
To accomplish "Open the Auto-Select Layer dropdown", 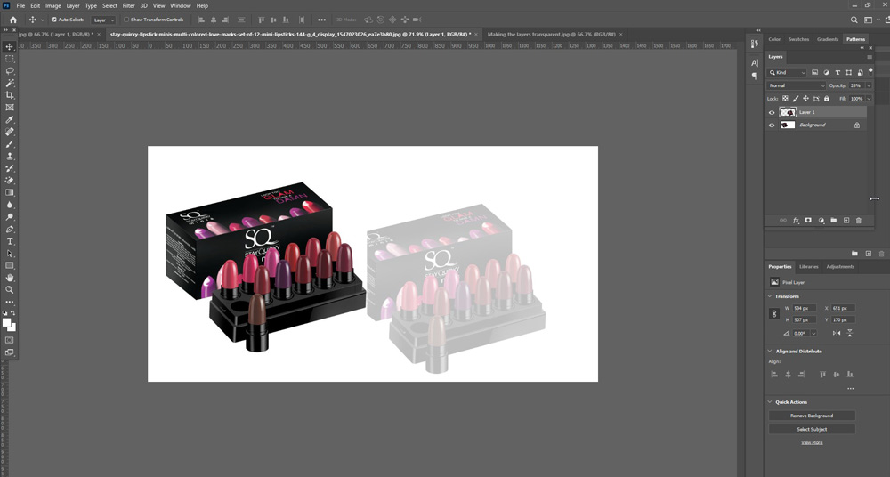I will [x=104, y=20].
